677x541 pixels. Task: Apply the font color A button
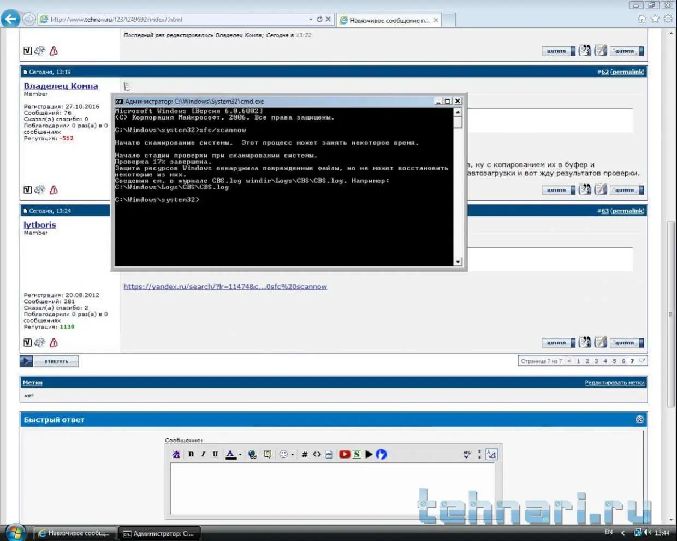pos(230,454)
